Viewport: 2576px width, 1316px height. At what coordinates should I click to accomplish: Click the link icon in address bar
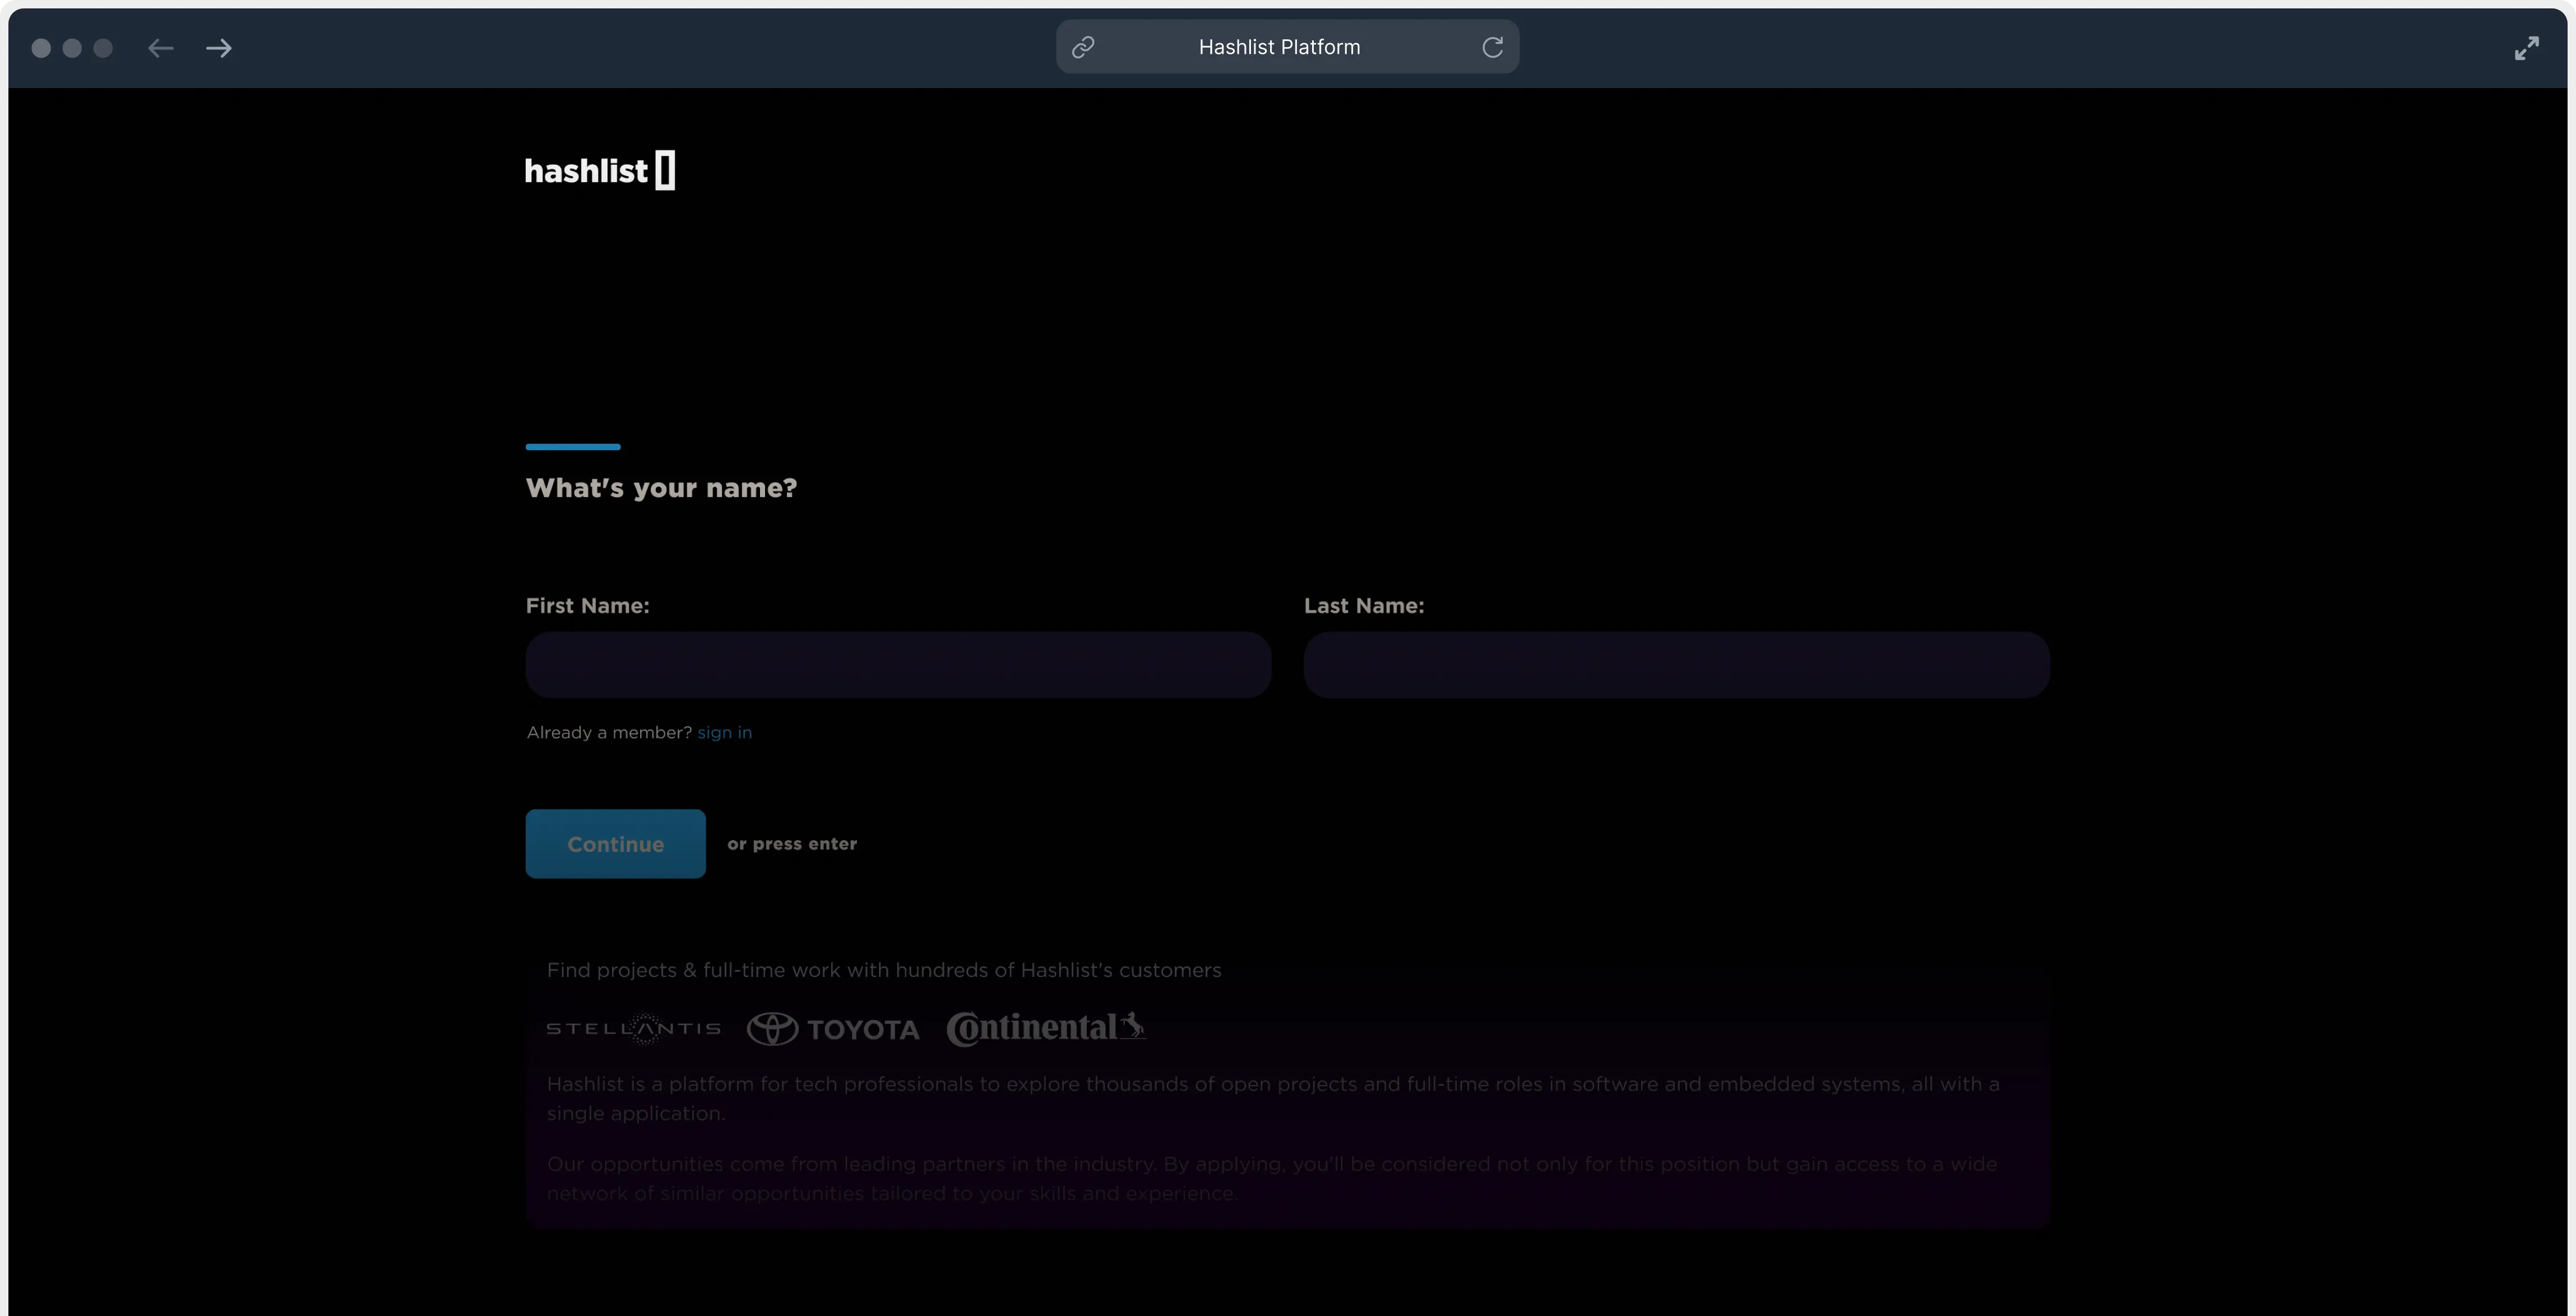tap(1083, 47)
